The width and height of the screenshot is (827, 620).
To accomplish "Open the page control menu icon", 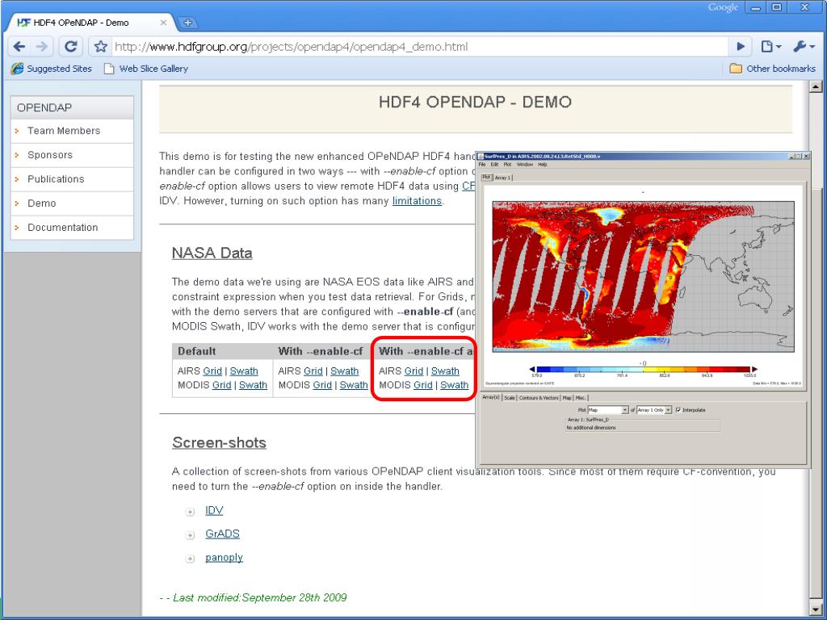I will click(x=770, y=47).
